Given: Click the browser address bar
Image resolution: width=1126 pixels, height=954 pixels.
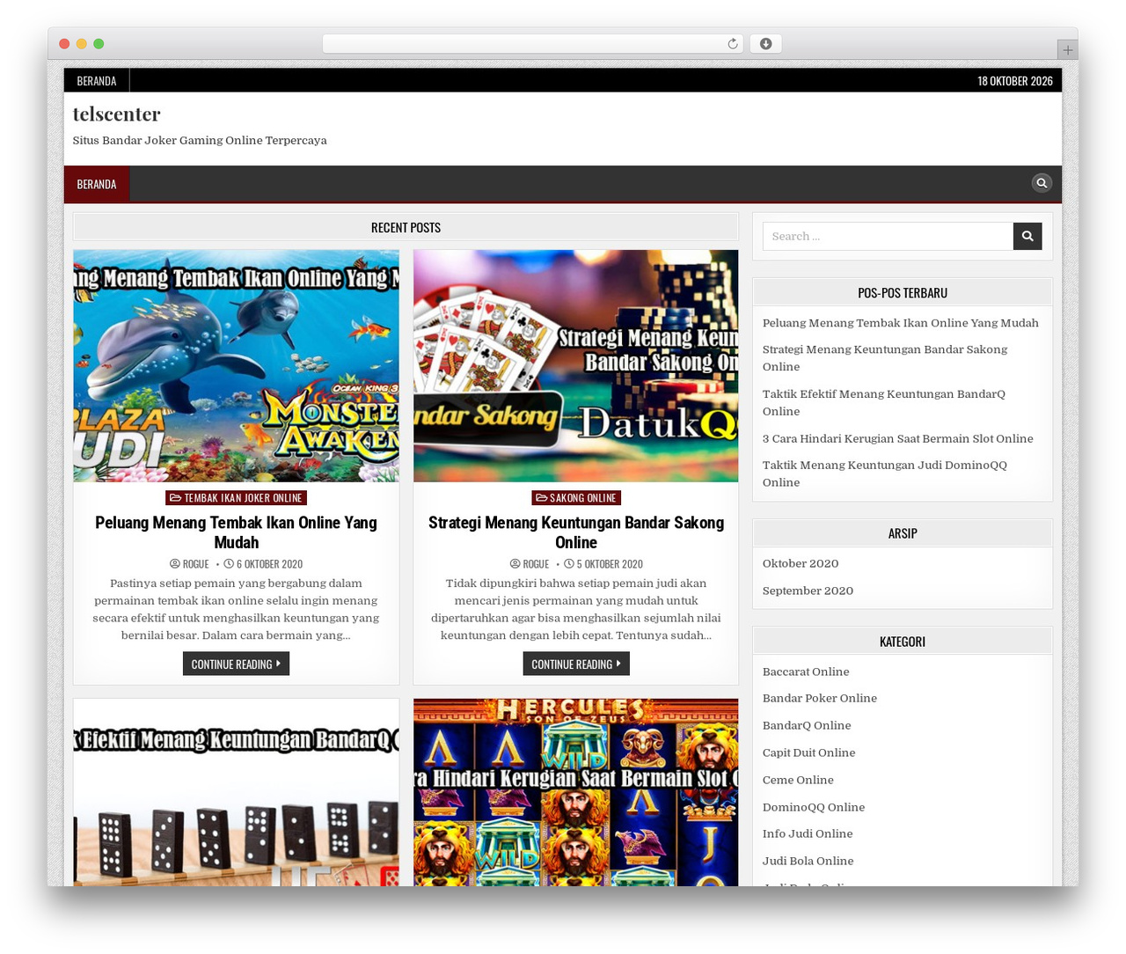Looking at the screenshot, I should (x=532, y=44).
